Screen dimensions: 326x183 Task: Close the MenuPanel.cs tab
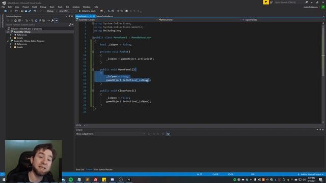click(94, 16)
